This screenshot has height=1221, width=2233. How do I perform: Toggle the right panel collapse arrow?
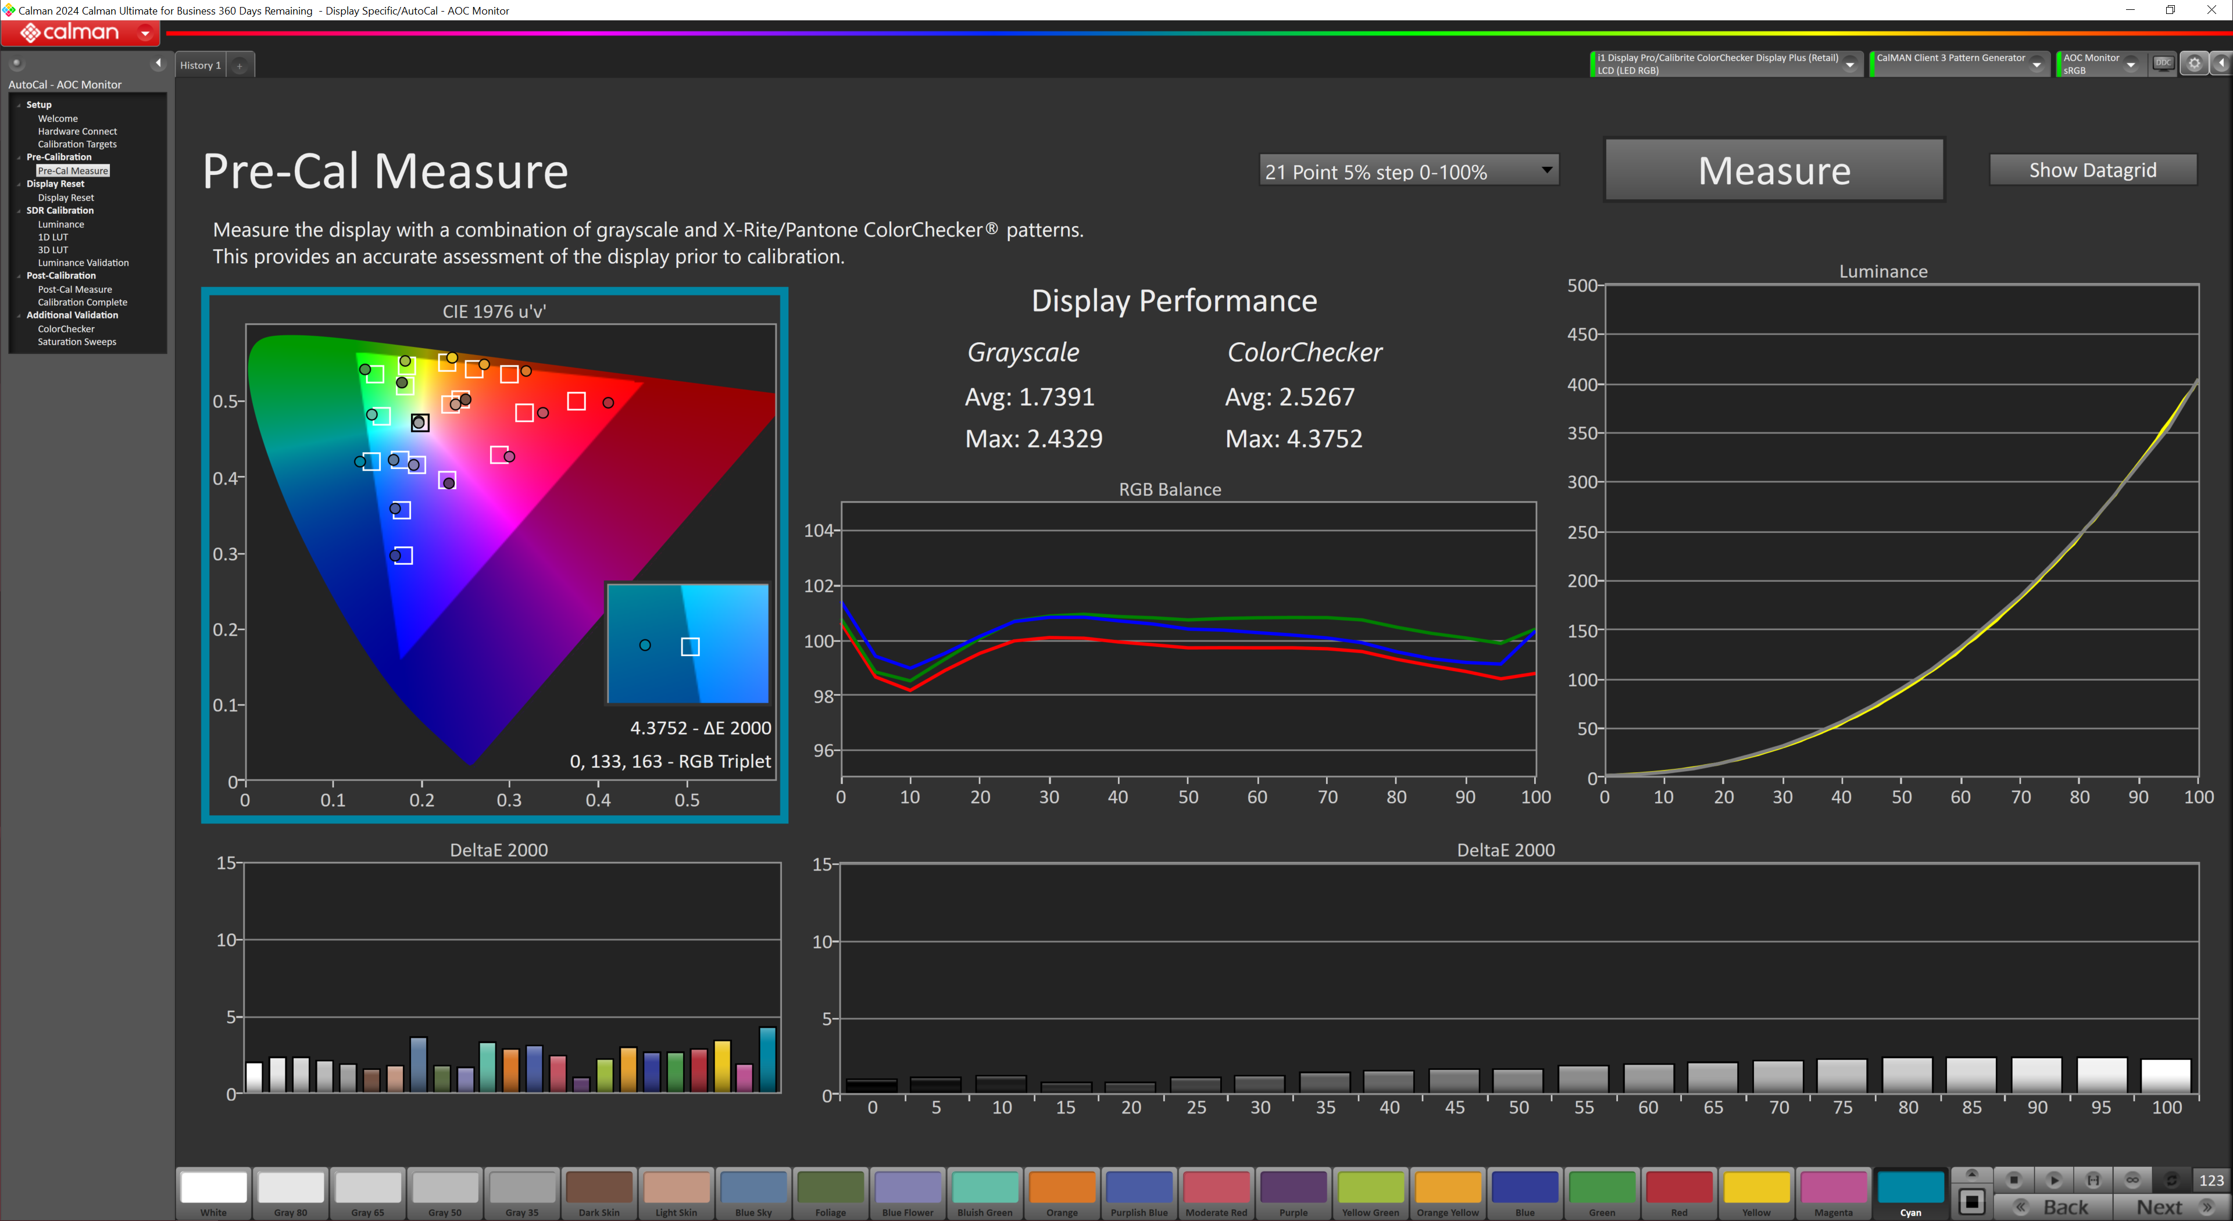pyautogui.click(x=2221, y=63)
